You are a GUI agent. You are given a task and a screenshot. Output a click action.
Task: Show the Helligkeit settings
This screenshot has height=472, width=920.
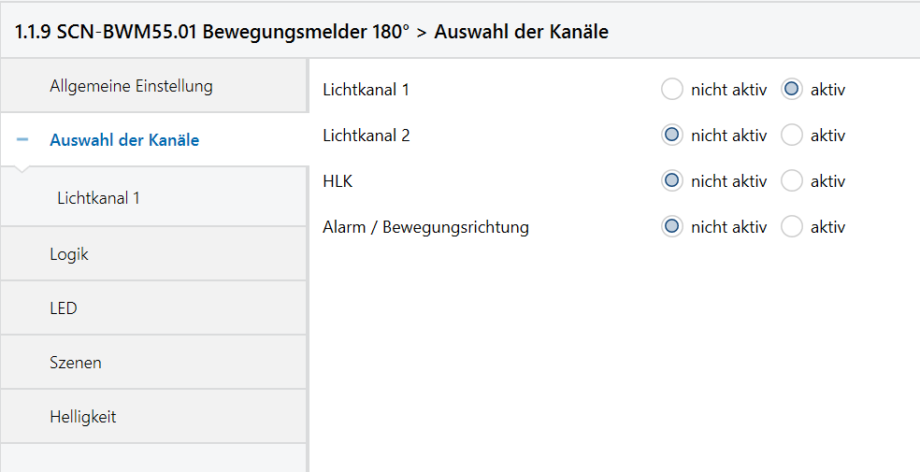[x=83, y=417]
